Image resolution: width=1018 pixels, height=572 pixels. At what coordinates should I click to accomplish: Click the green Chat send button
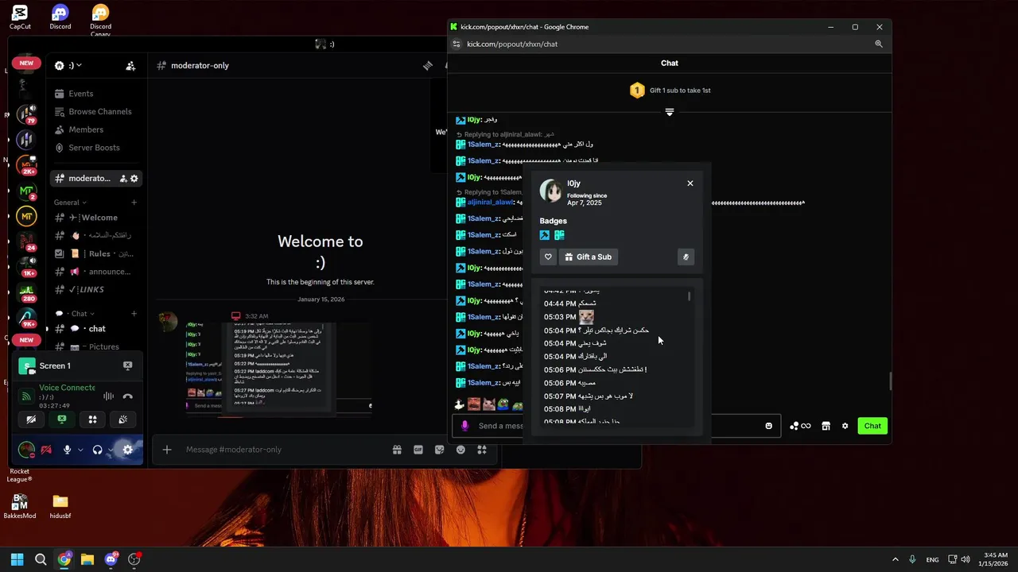click(x=872, y=426)
